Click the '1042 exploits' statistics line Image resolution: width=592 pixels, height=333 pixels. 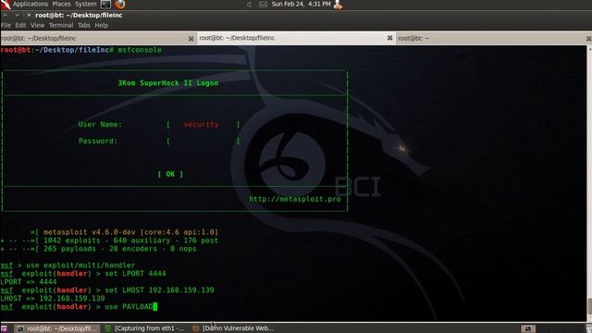pyautogui.click(x=109, y=240)
